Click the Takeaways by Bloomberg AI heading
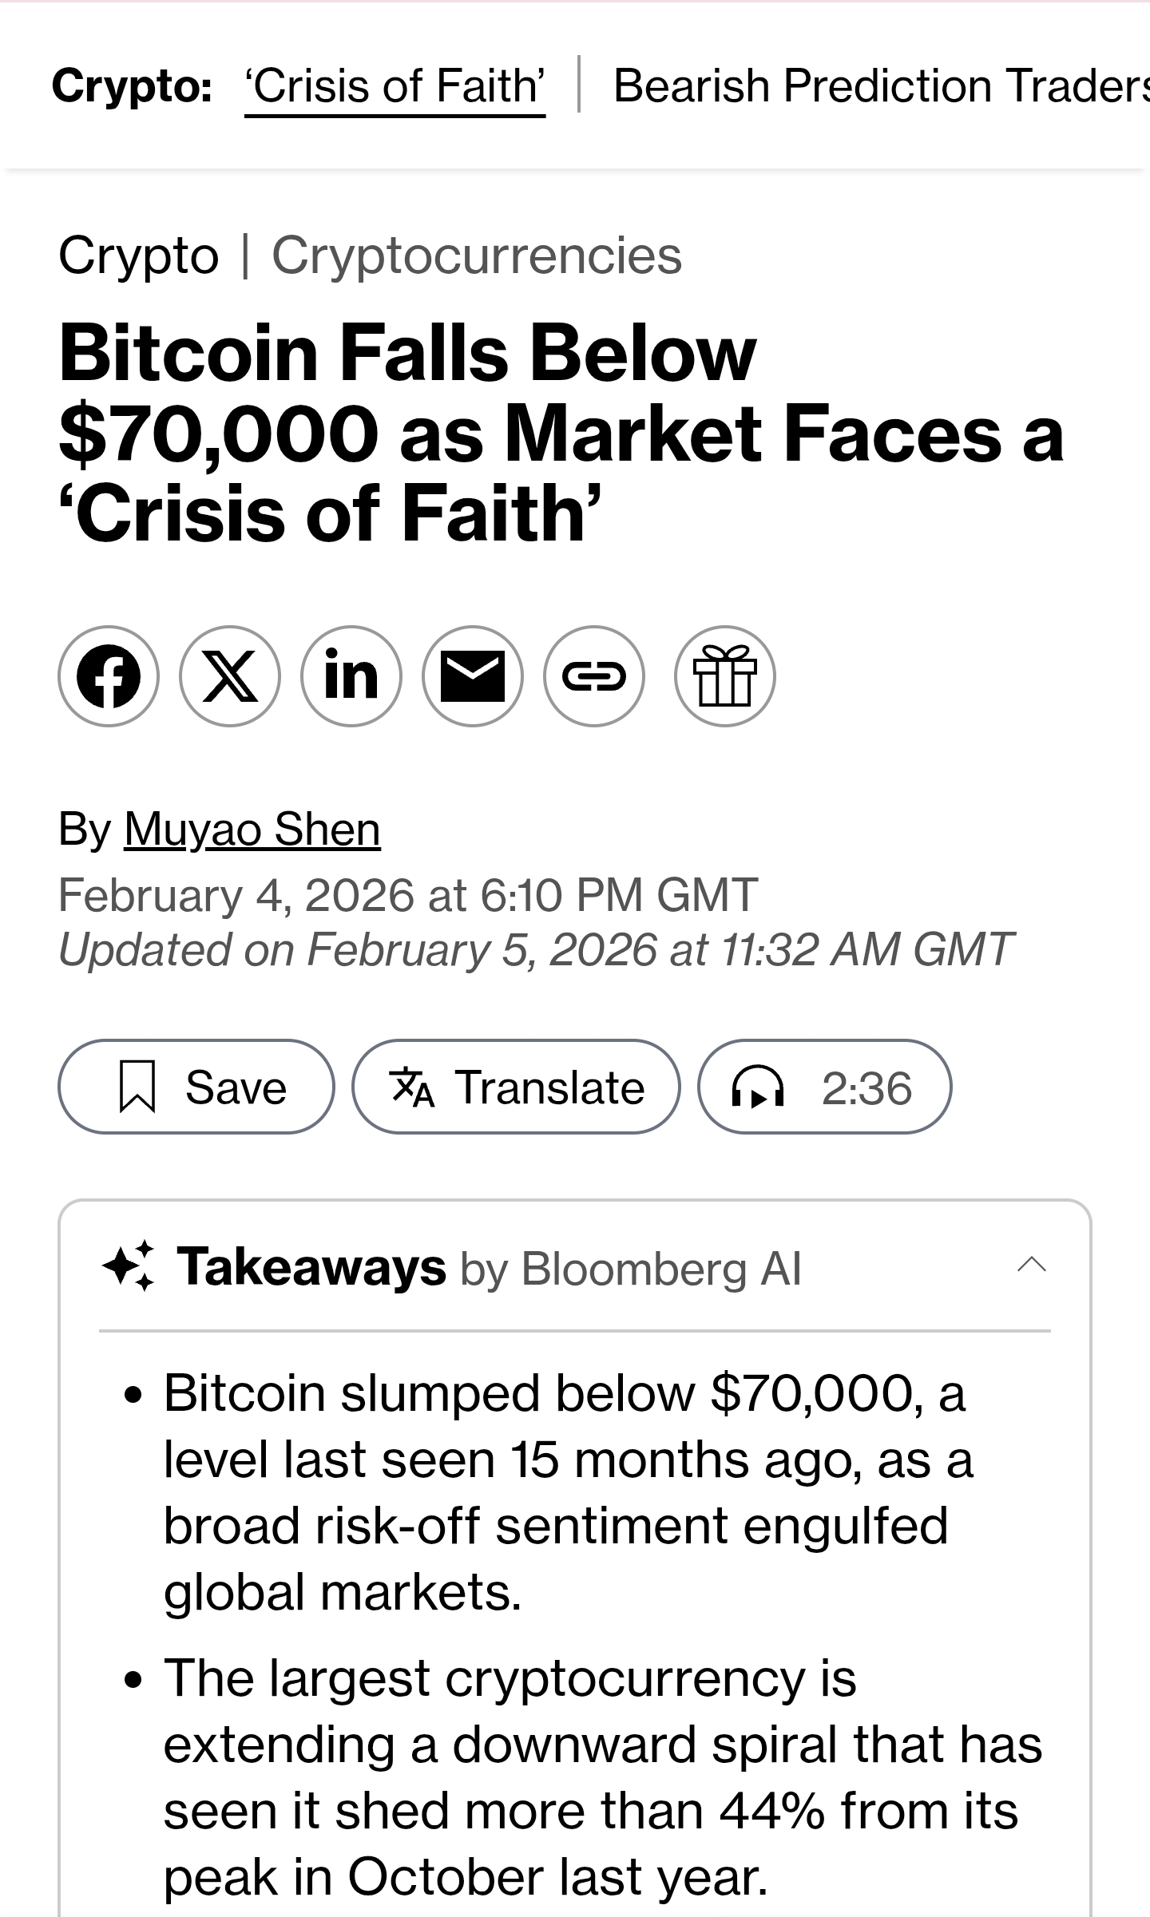Viewport: 1150px width, 1917px height. coord(489,1267)
